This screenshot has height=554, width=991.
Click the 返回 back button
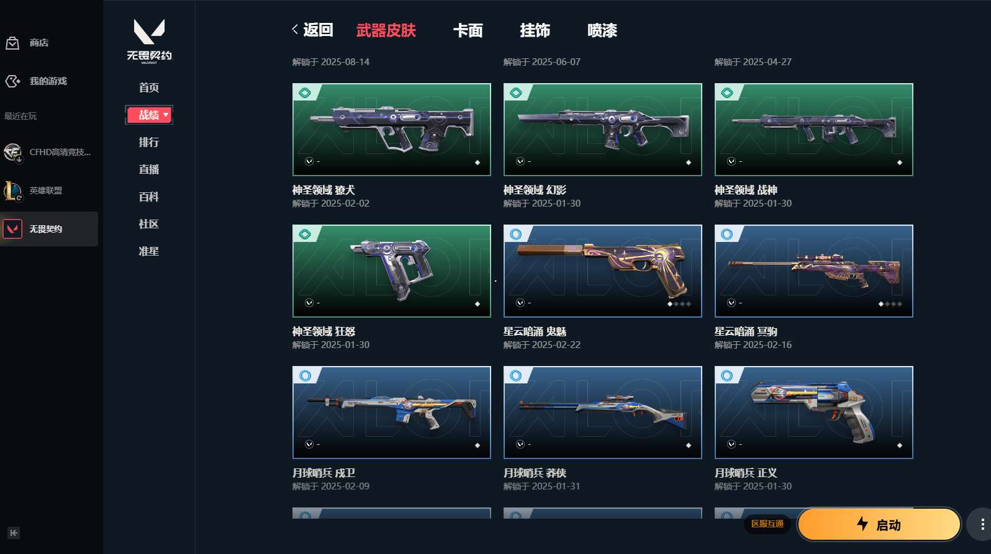[x=312, y=30]
